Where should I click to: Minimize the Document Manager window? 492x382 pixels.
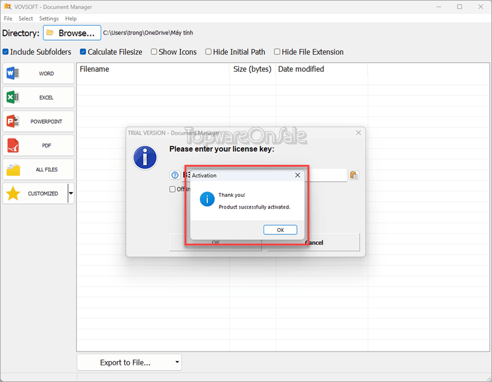438,7
